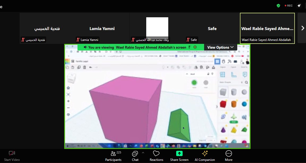Screen dimensions: 306x163
Task: Click the Undo arrow icon
Action: 90,67
